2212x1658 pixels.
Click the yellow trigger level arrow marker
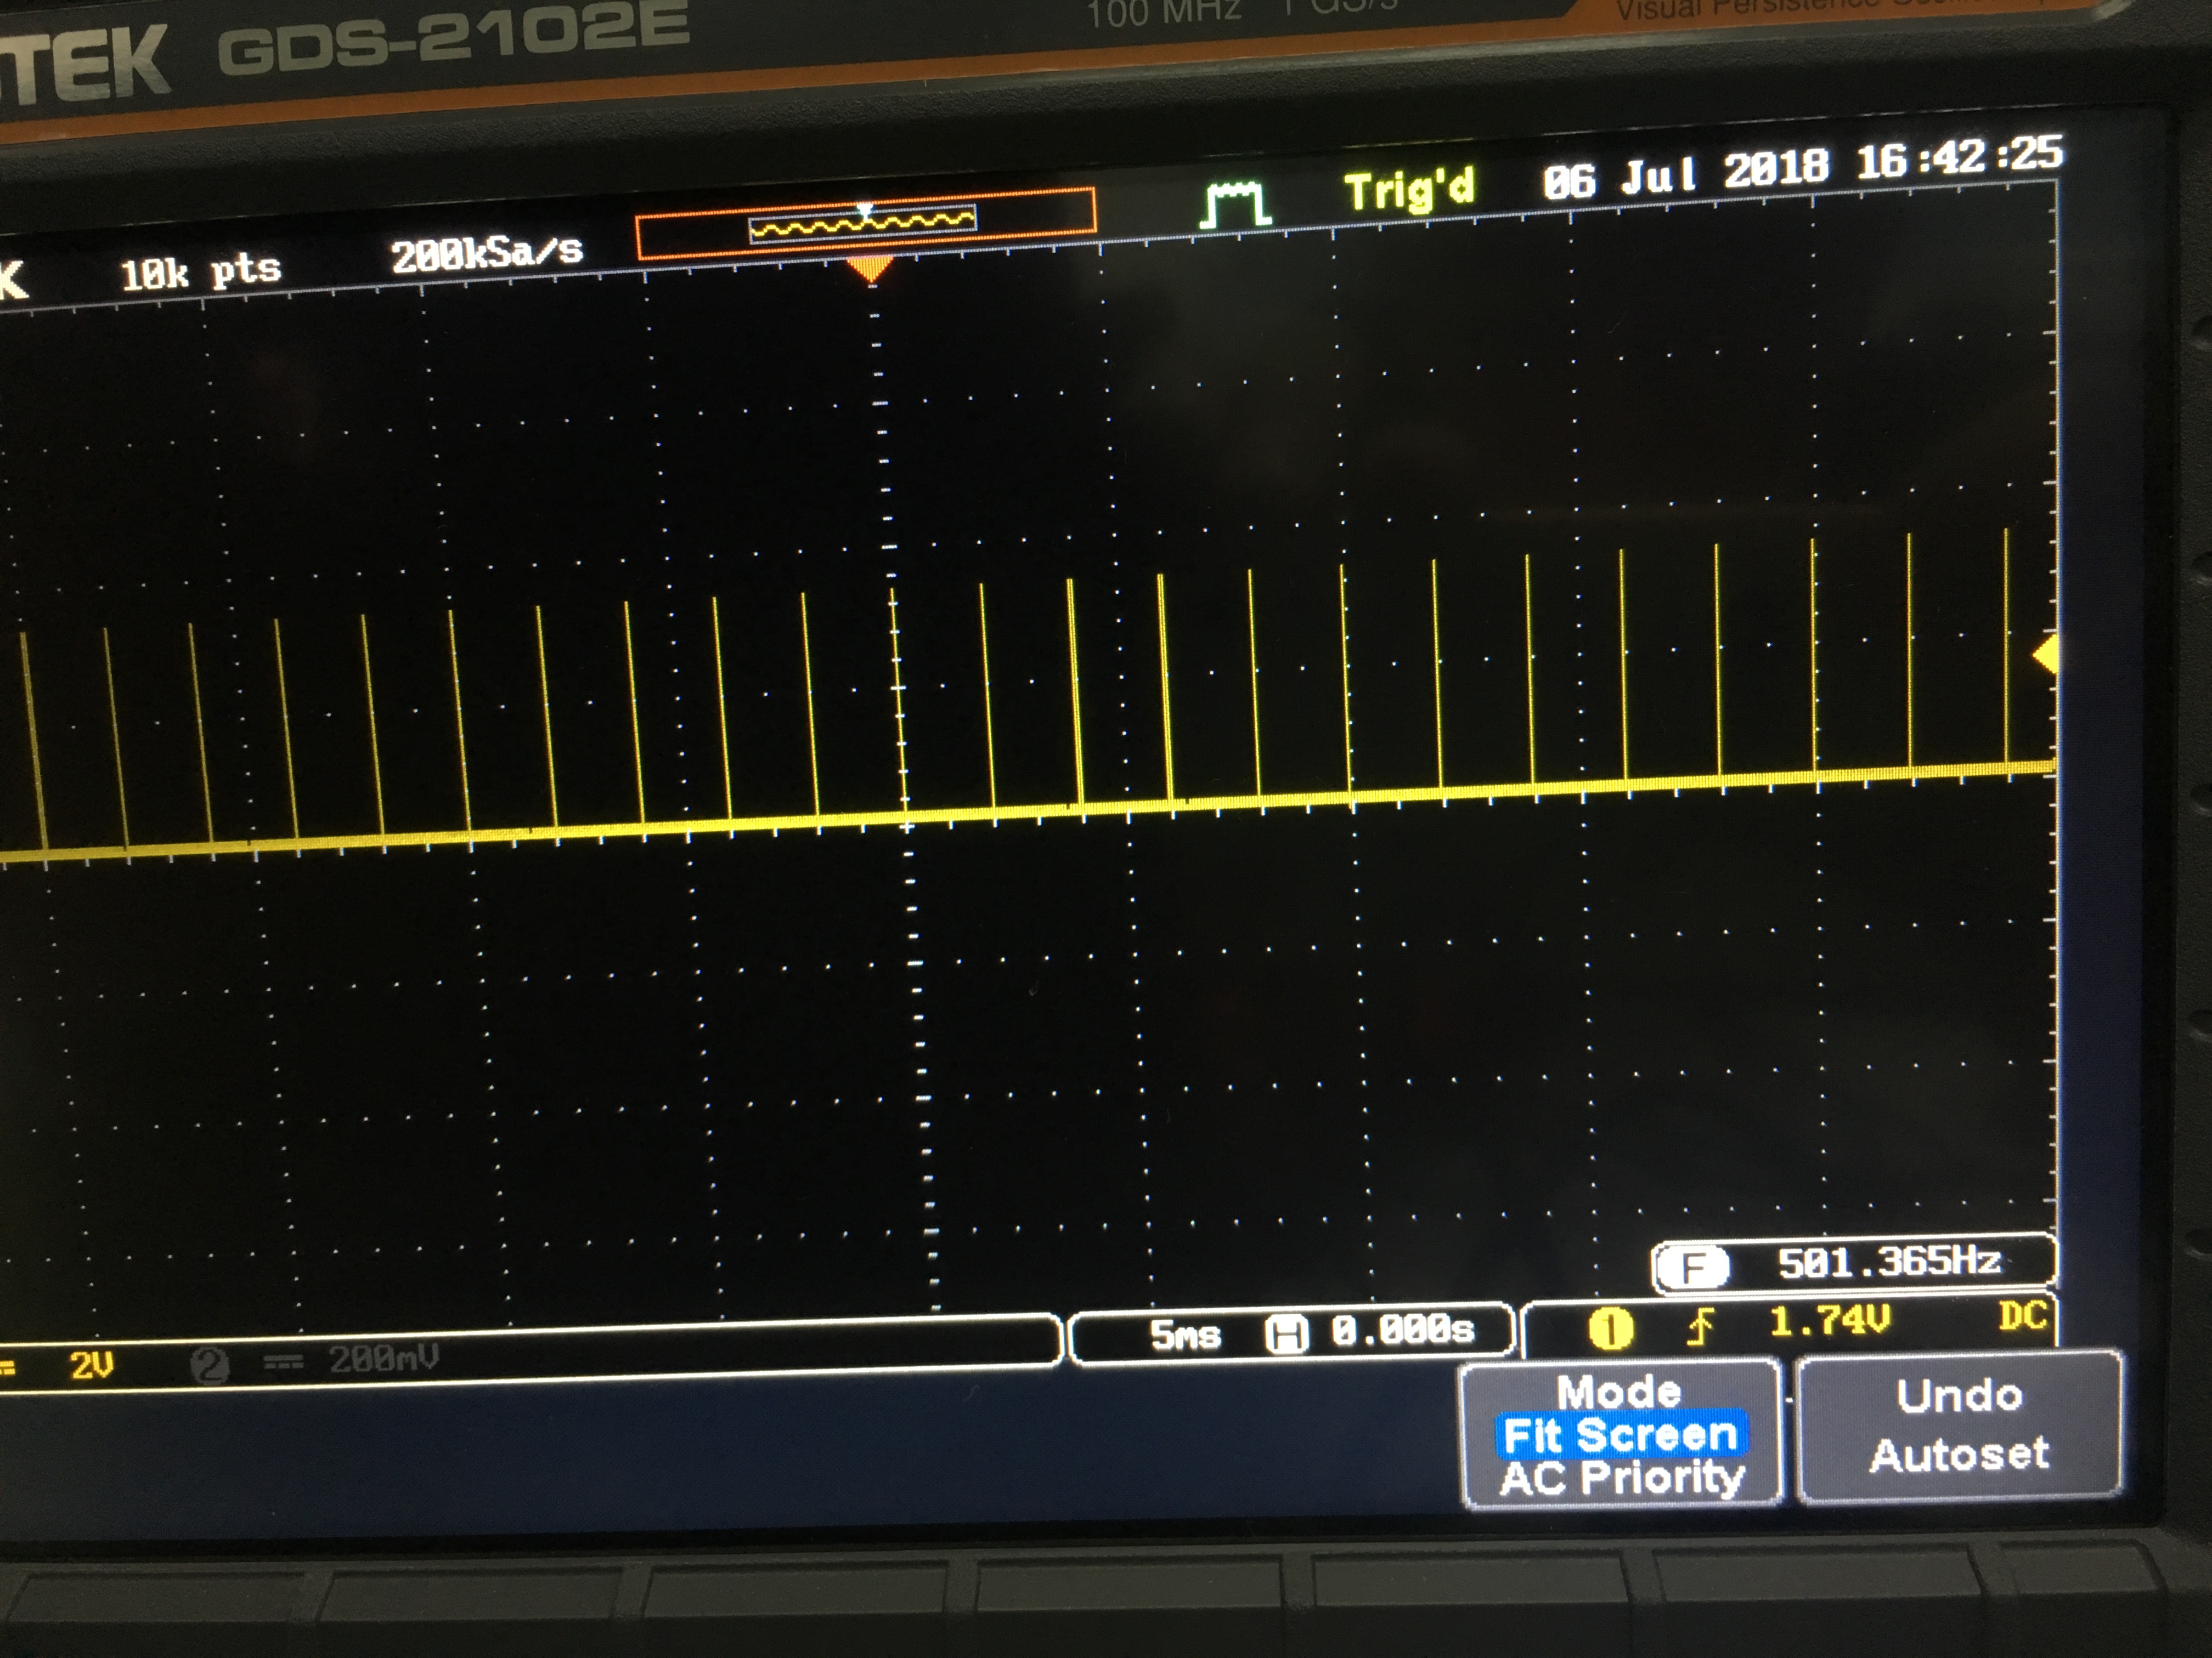coord(2045,655)
